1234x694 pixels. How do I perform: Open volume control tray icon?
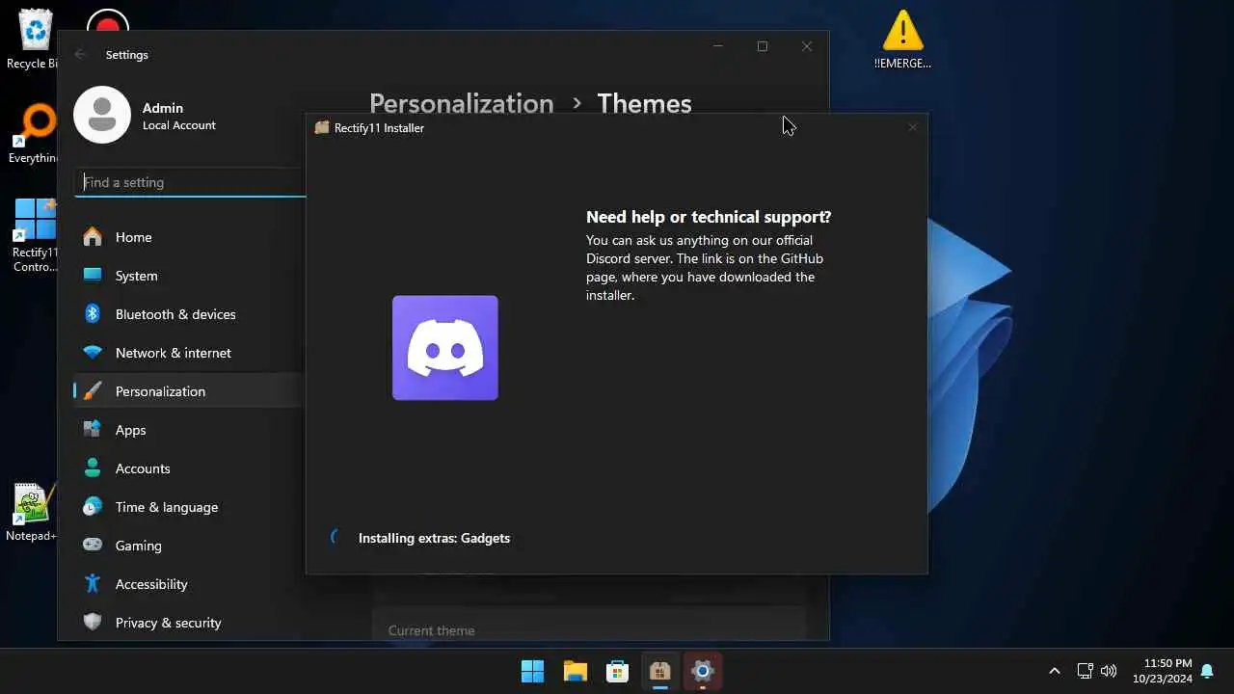[1109, 671]
